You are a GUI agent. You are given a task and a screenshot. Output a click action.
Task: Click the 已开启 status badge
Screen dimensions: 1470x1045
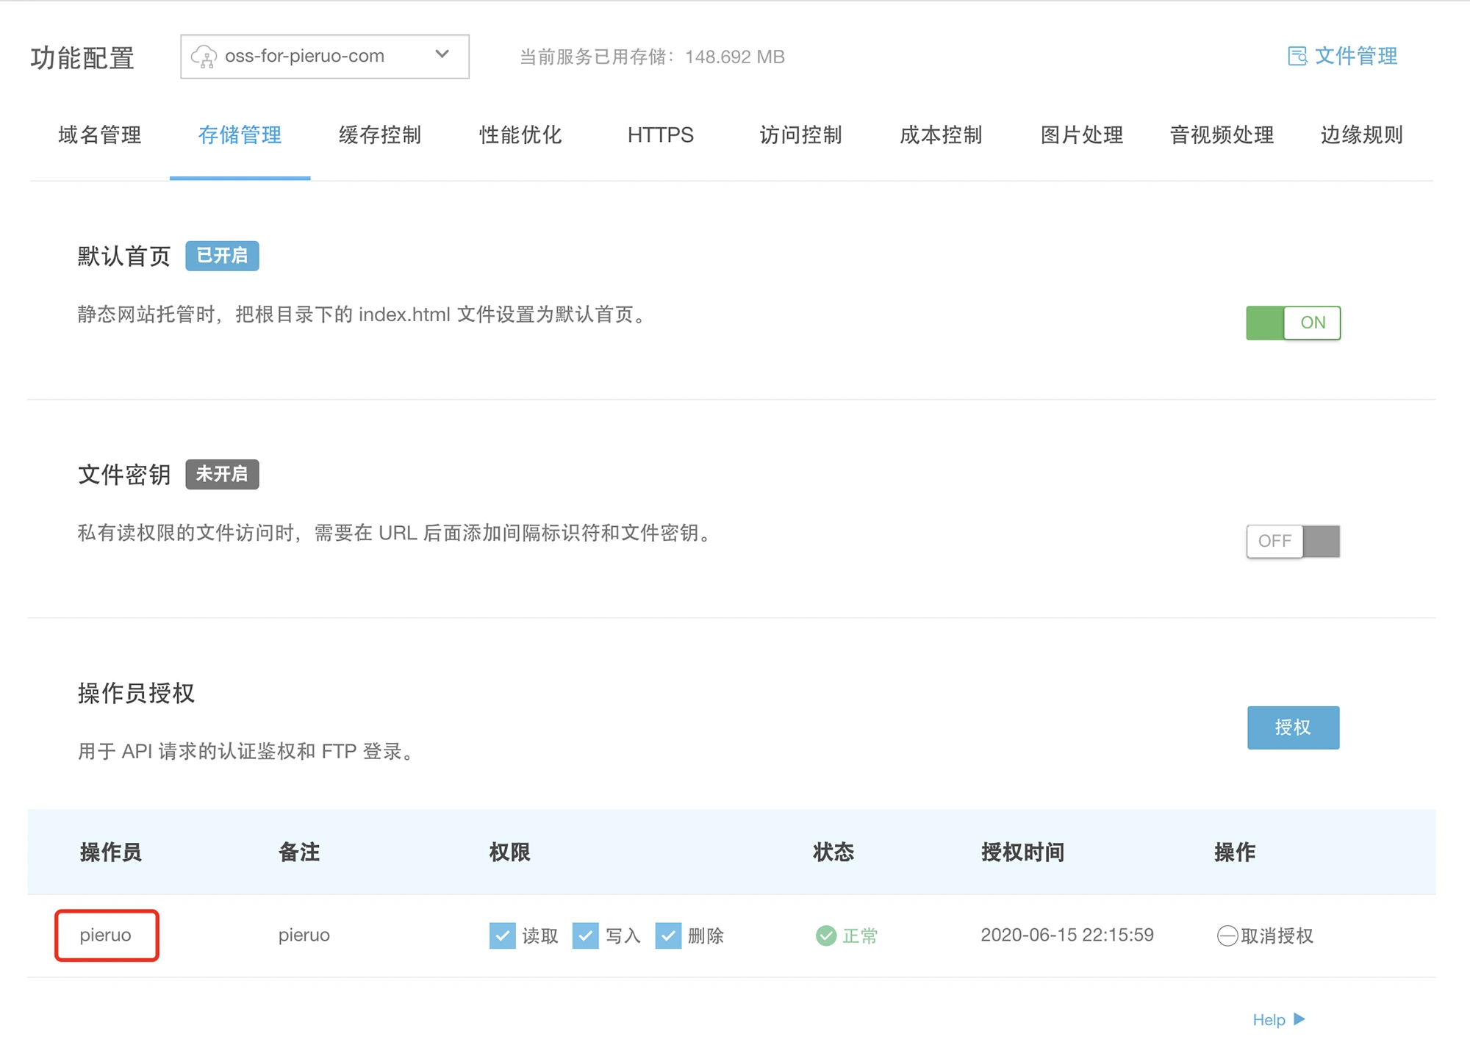click(x=222, y=256)
